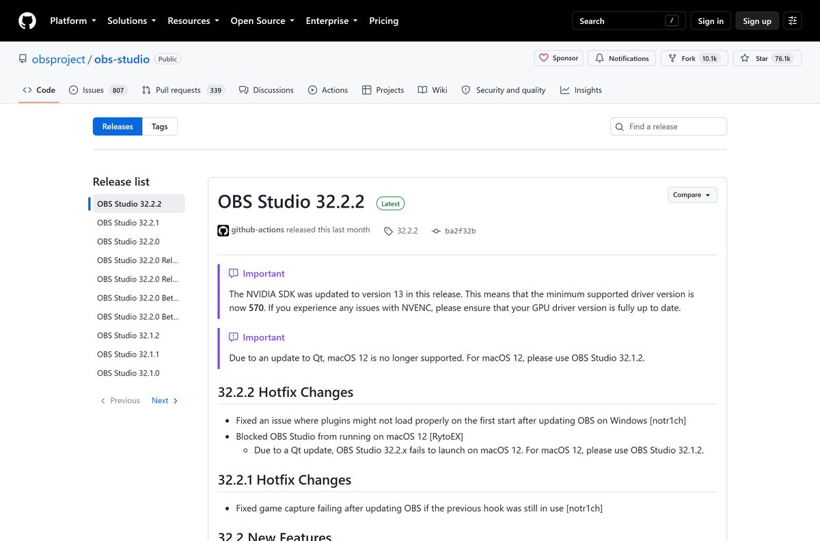Screen dimensions: 820x541
Task: Click the Notifications button
Action: 621,58
